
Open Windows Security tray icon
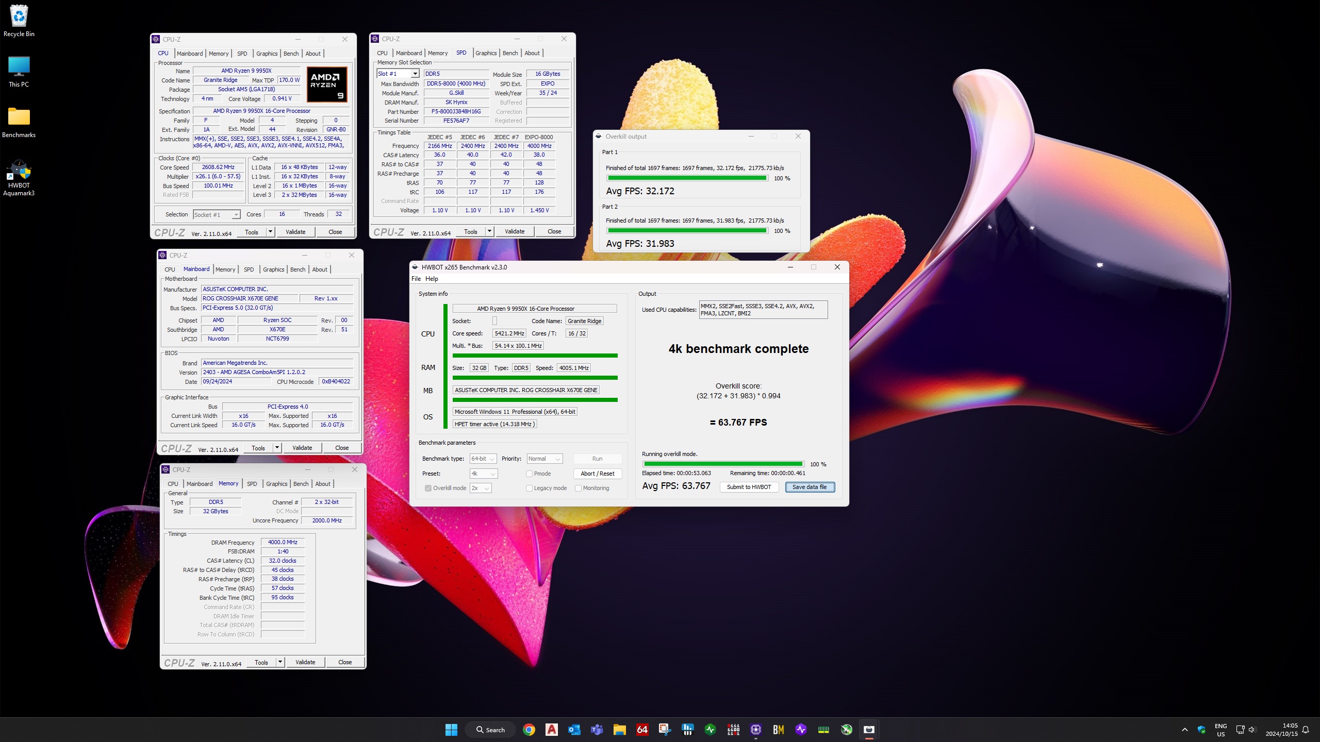(1202, 730)
